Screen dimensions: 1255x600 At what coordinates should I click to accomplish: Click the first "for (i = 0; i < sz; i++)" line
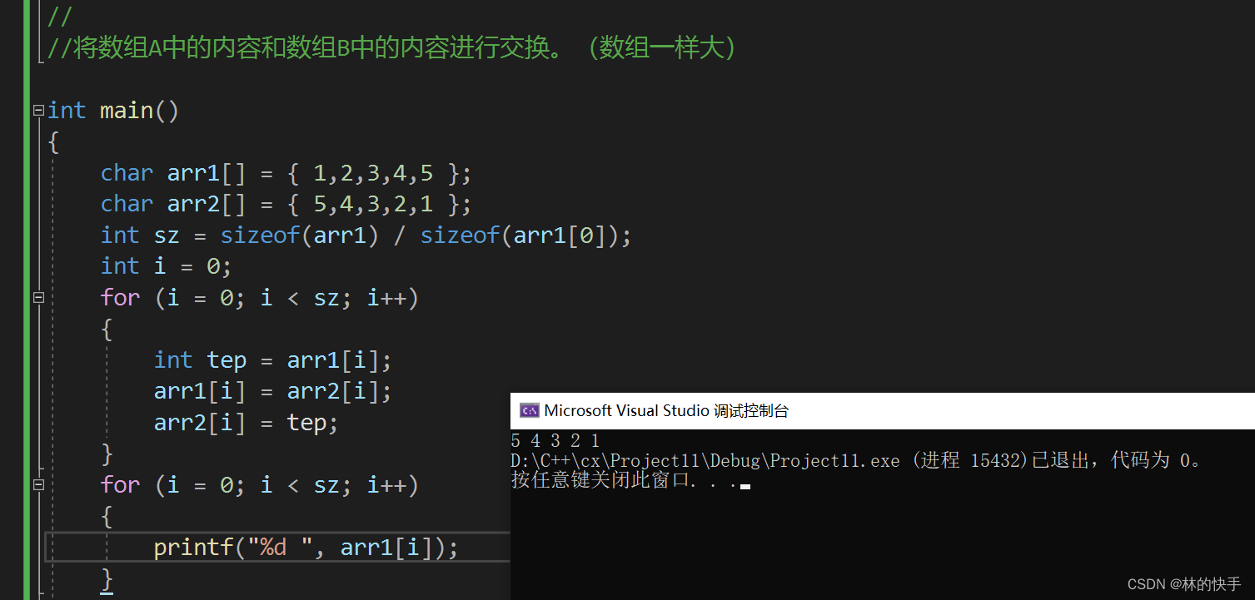pos(260,298)
